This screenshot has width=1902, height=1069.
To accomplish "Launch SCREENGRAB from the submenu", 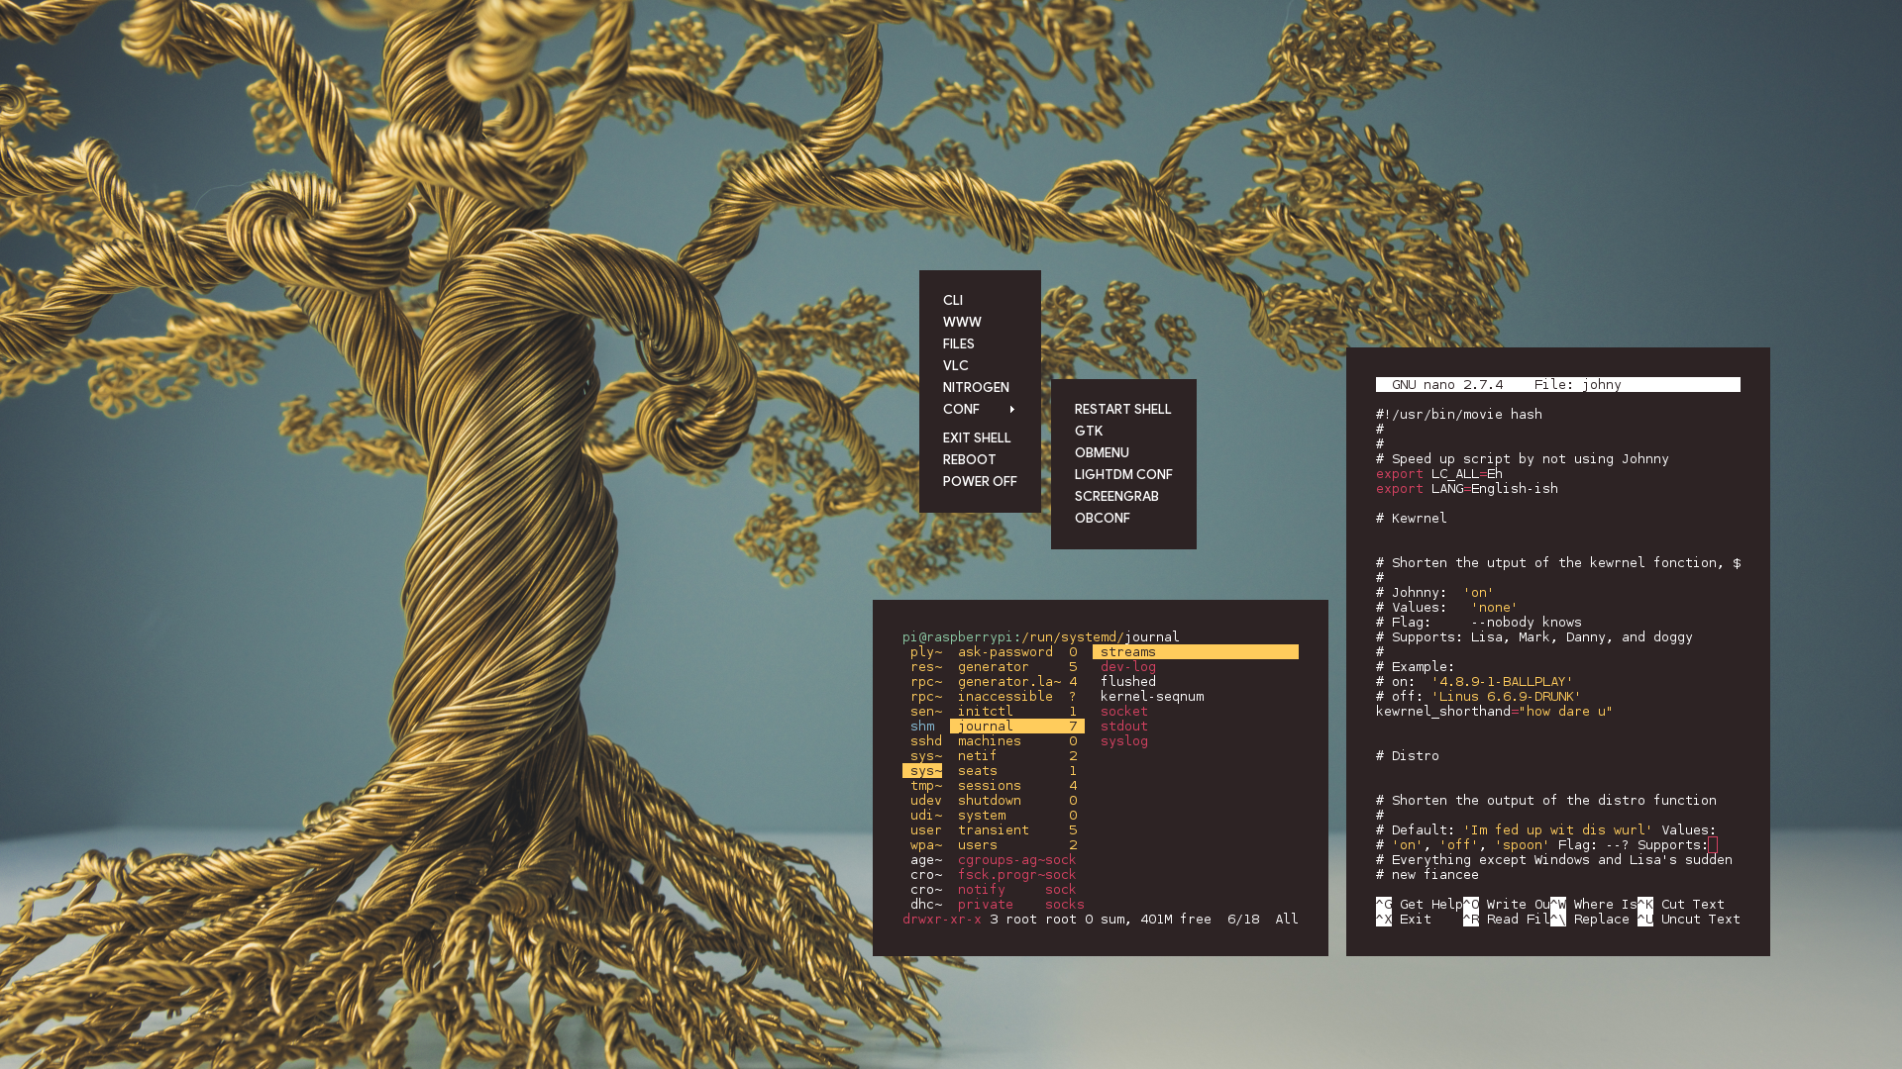I will pyautogui.click(x=1116, y=496).
